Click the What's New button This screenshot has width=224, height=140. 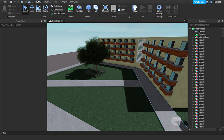click(199, 2)
